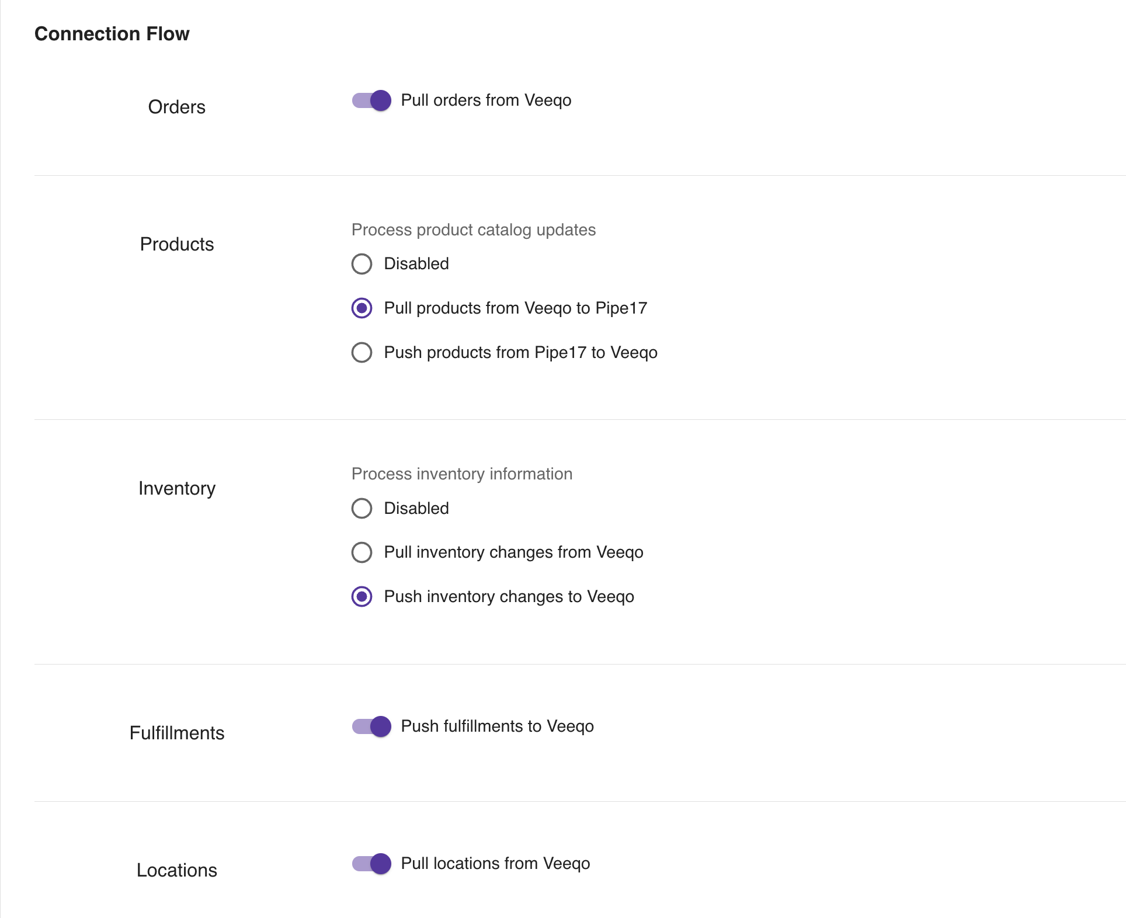Click the Process product catalog updates caption
The width and height of the screenshot is (1126, 918).
coord(474,230)
